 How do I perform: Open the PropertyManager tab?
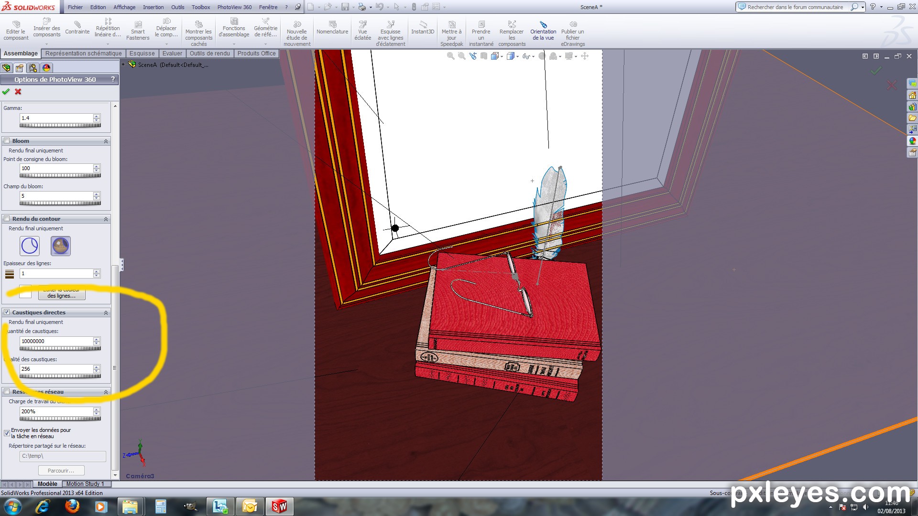[20, 68]
